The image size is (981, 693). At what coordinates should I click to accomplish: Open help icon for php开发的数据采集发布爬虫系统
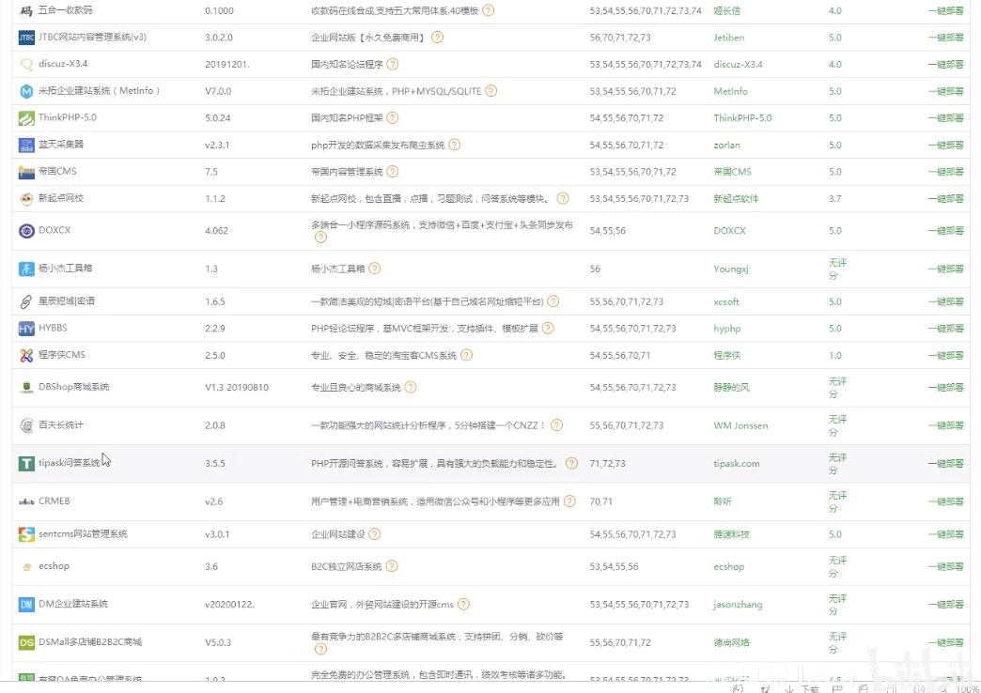454,145
